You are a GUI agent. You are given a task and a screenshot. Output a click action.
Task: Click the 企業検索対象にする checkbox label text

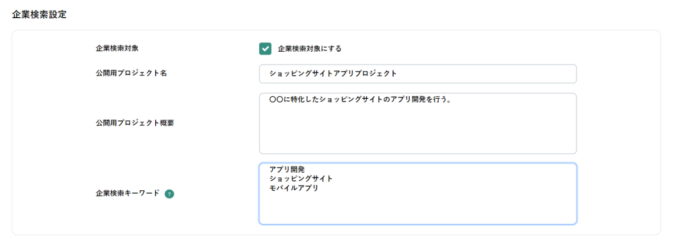click(310, 49)
